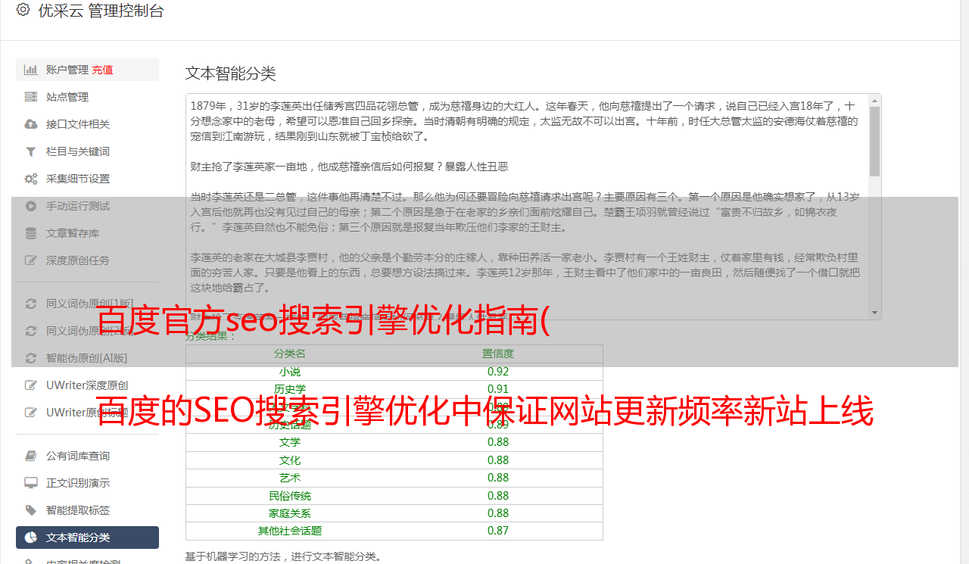The image size is (969, 564).
Task: Select the 民俗传统 category cell
Action: pyautogui.click(x=290, y=496)
